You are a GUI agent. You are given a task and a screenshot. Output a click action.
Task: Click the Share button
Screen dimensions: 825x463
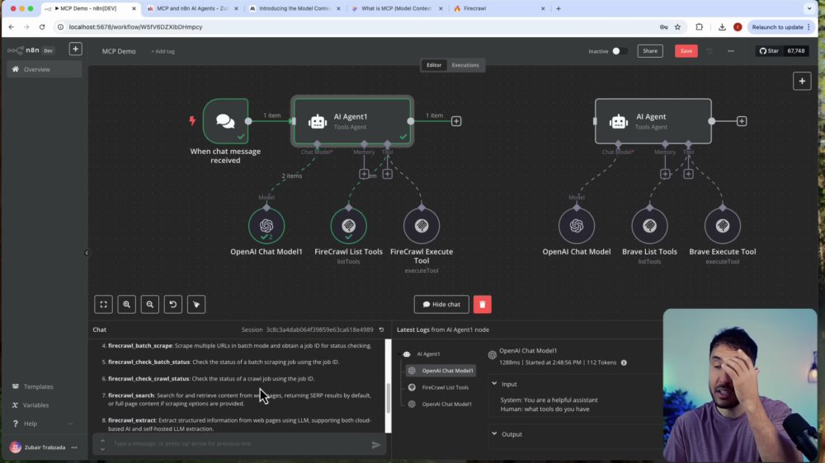pyautogui.click(x=650, y=51)
